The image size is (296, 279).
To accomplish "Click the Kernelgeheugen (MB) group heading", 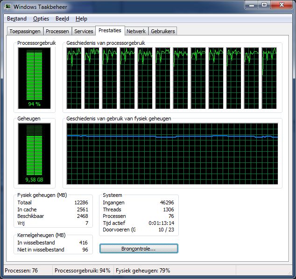I will point(42,235).
